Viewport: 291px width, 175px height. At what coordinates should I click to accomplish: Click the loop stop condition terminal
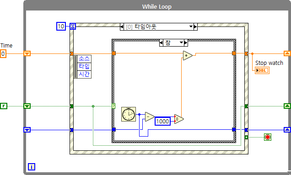coord(267,137)
